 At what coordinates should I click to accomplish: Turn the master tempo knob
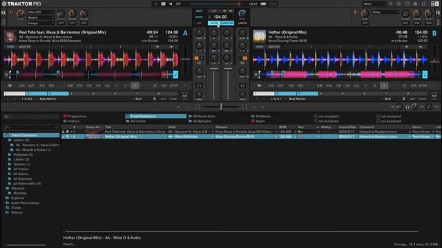[242, 13]
